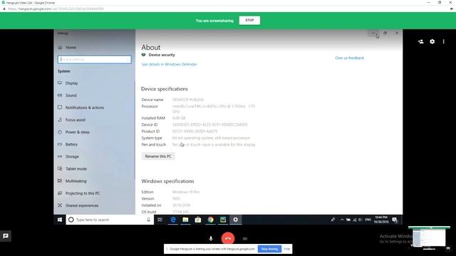456x256 pixels.
Task: Click the People icon in the system tray
Action: pyautogui.click(x=333, y=220)
